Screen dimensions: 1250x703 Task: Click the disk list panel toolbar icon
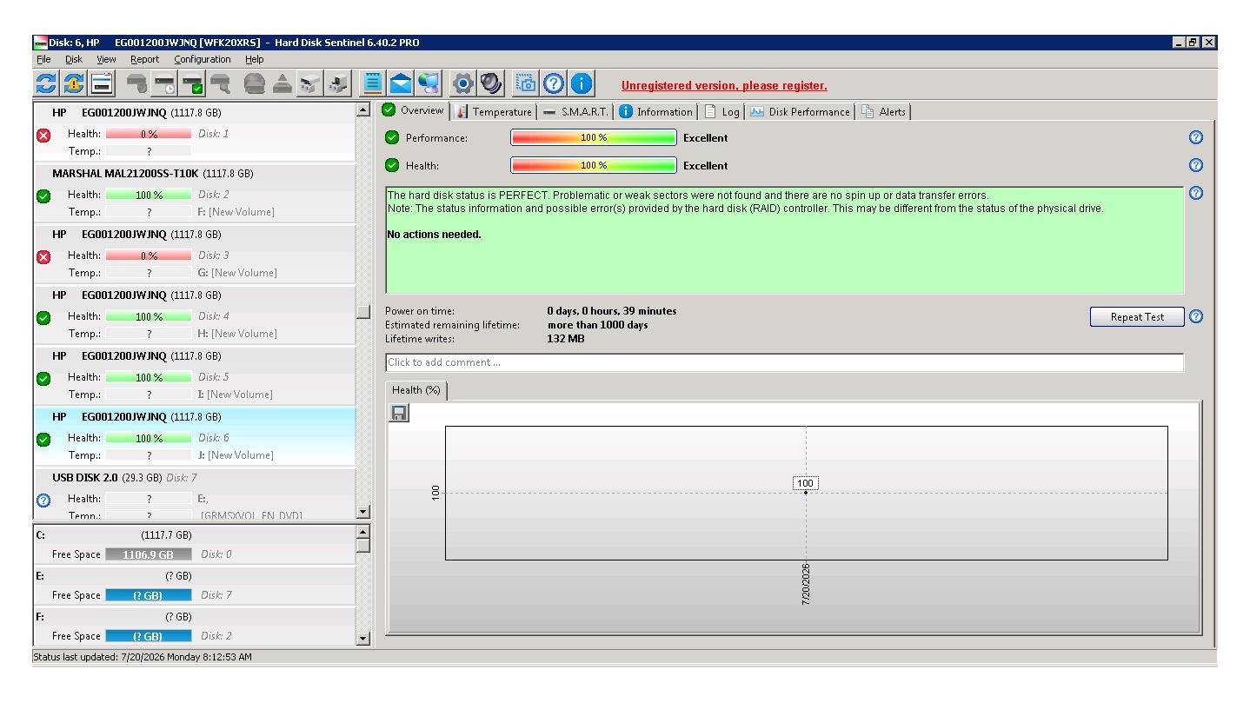(102, 83)
